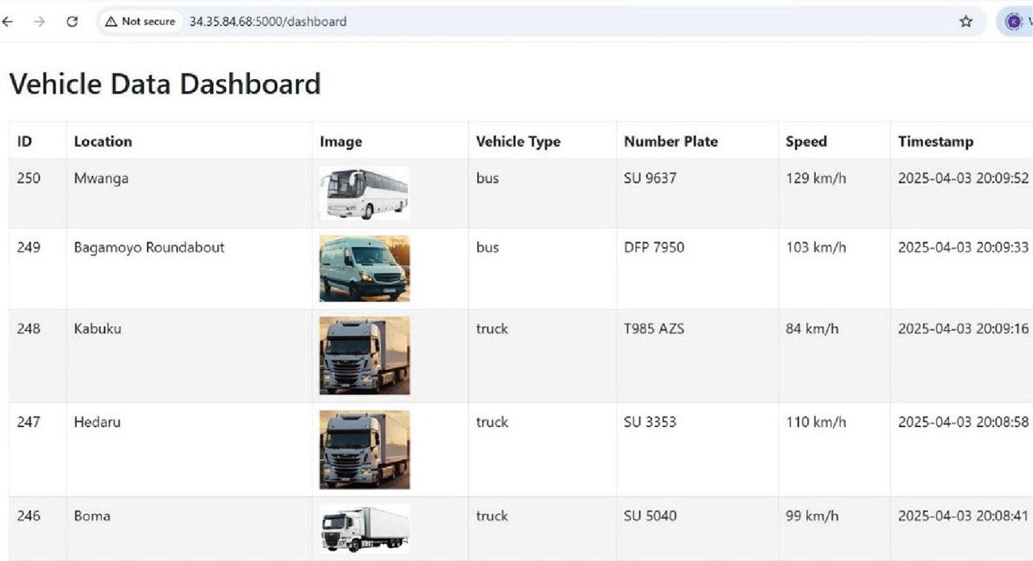Open the truck image in Hedaru row
The width and height of the screenshot is (1033, 561).
[x=364, y=449]
